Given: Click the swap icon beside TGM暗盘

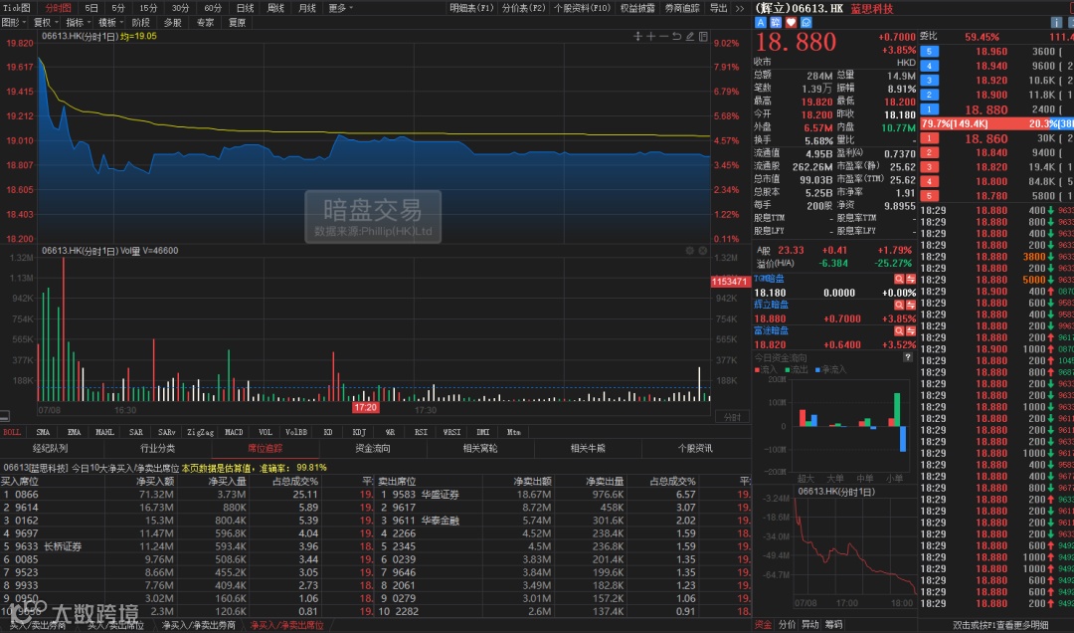Looking at the screenshot, I should point(911,279).
